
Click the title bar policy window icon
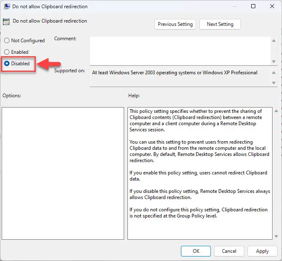pyautogui.click(x=7, y=7)
